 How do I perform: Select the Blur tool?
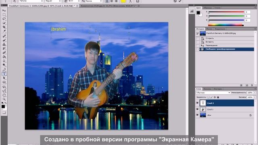(4, 61)
